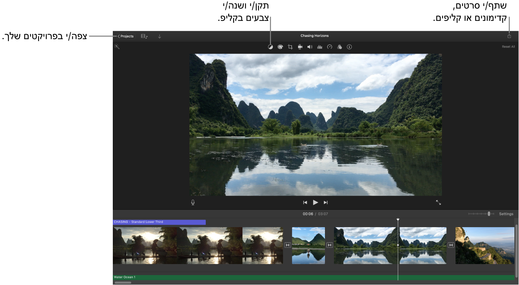Select the Color Correction palette tool
Viewport: 519px width, 285px height.
click(280, 46)
